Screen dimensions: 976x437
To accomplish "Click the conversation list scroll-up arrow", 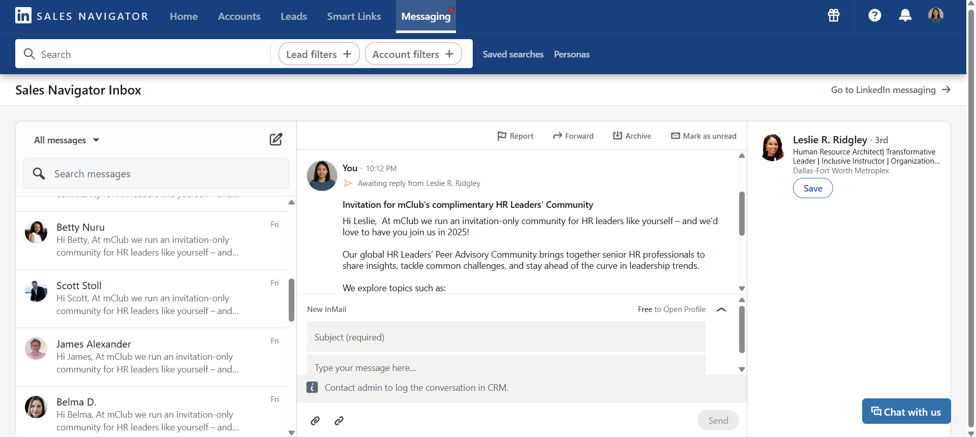I will (292, 202).
